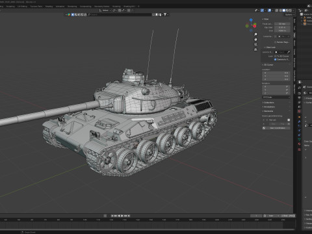The image size is (312, 234).
Task: Enable the Render Region checkbox
Action: click(x=276, y=42)
